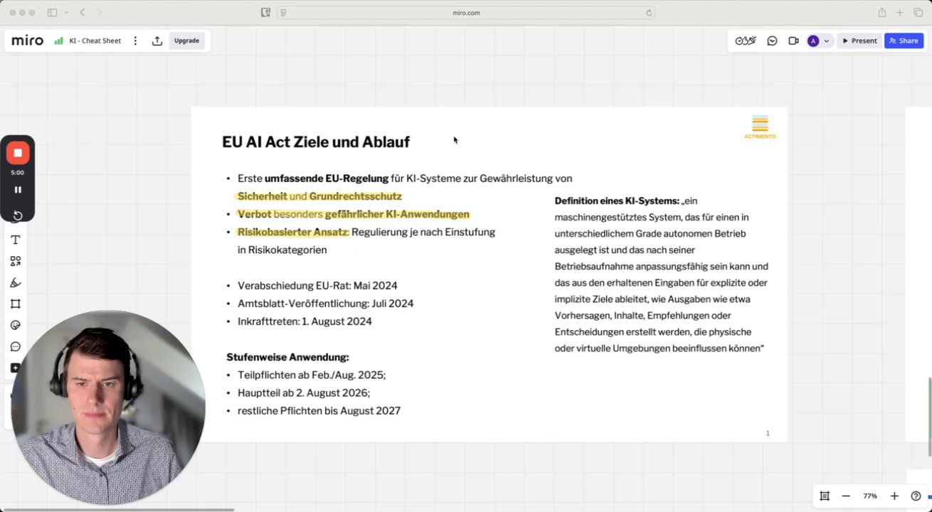The image size is (932, 512).
Task: Open the help question mark
Action: click(916, 496)
